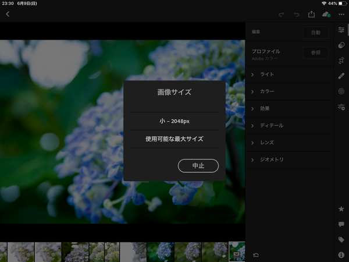
Task: Open the share export icon
Action: (311, 14)
